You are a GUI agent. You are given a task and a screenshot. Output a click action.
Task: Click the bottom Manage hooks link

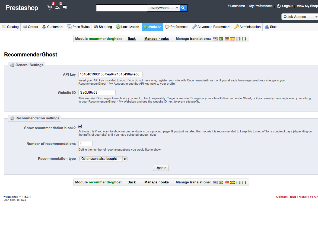click(x=157, y=182)
